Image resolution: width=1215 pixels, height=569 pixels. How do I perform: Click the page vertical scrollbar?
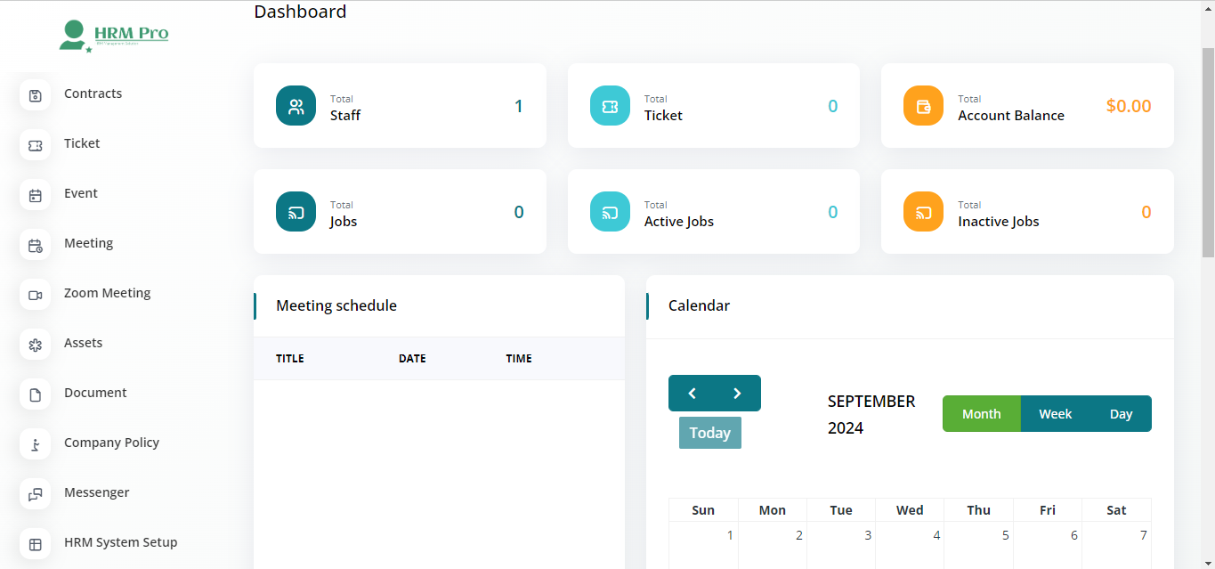pyautogui.click(x=1208, y=151)
